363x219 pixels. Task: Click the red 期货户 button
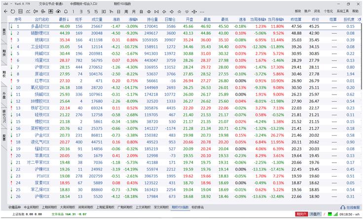point(301,214)
